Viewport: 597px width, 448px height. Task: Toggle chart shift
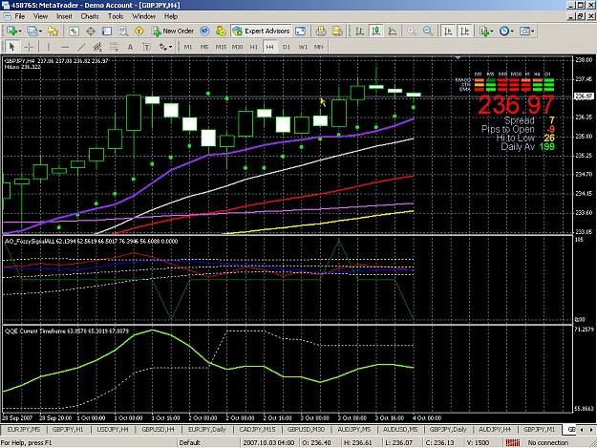(465, 32)
